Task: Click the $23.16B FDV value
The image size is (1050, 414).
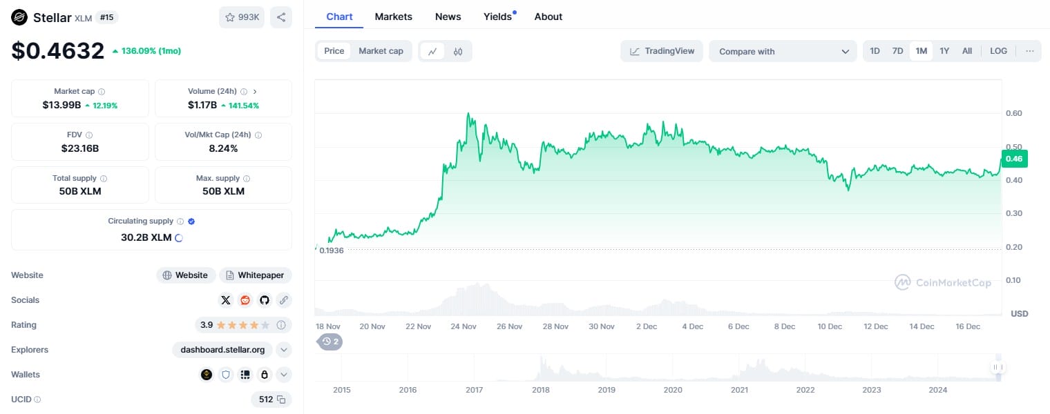Action: click(x=80, y=148)
